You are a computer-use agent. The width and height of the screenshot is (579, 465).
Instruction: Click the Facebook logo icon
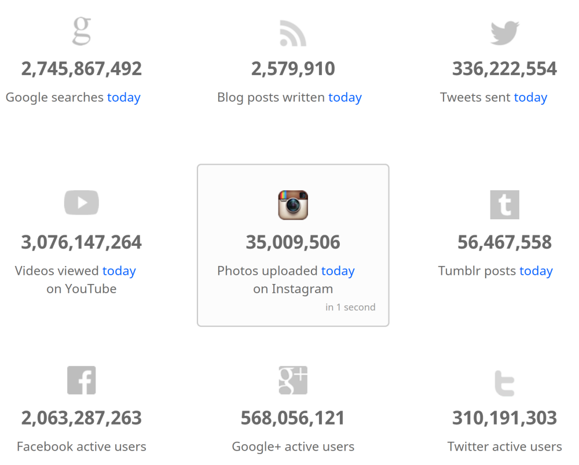tap(82, 380)
